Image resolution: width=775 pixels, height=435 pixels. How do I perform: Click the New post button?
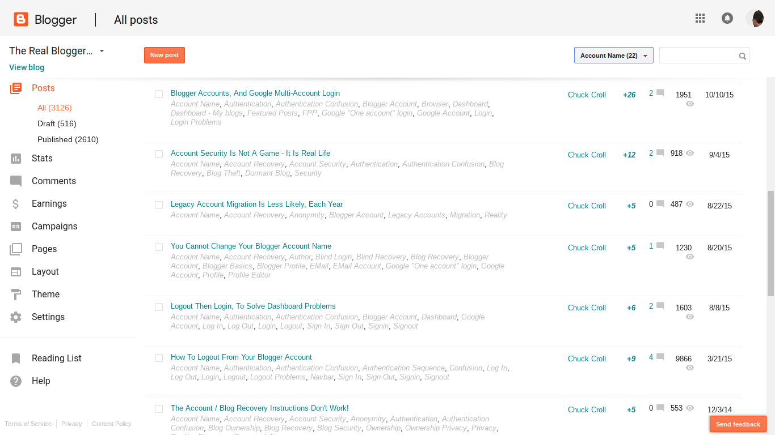point(164,55)
